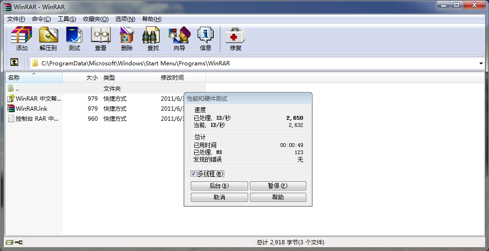Click the 后台(B) background button

point(219,186)
